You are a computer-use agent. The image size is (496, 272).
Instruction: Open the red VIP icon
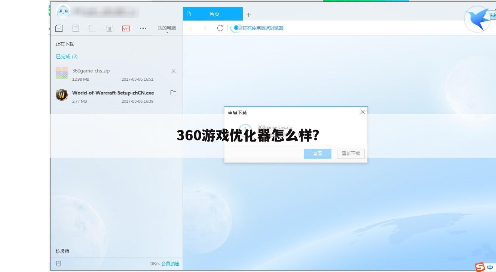(x=126, y=28)
